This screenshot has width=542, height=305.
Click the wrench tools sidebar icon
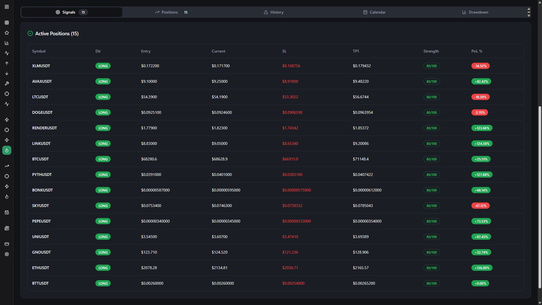7,84
